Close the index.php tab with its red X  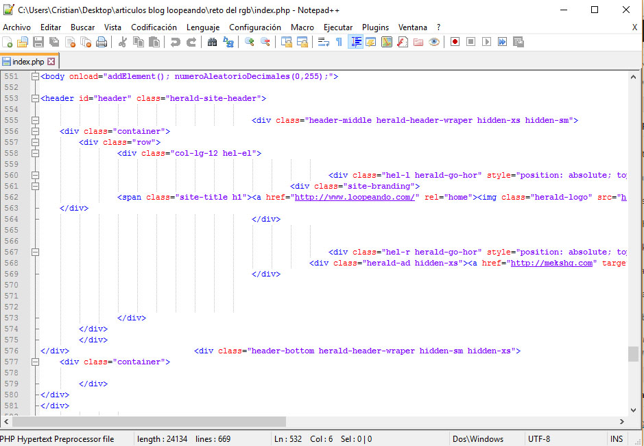tap(51, 62)
